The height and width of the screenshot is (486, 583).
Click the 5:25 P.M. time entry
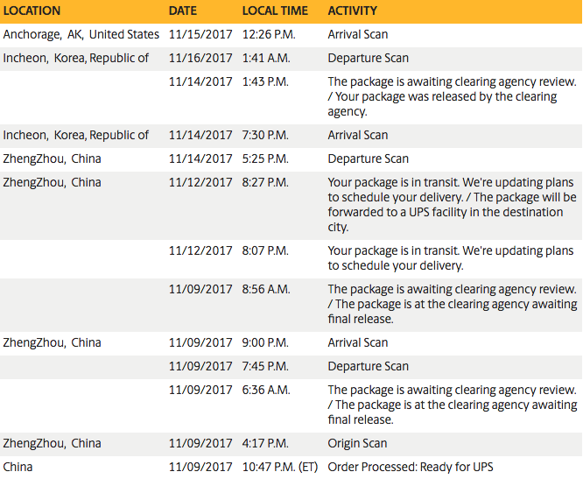[265, 159]
